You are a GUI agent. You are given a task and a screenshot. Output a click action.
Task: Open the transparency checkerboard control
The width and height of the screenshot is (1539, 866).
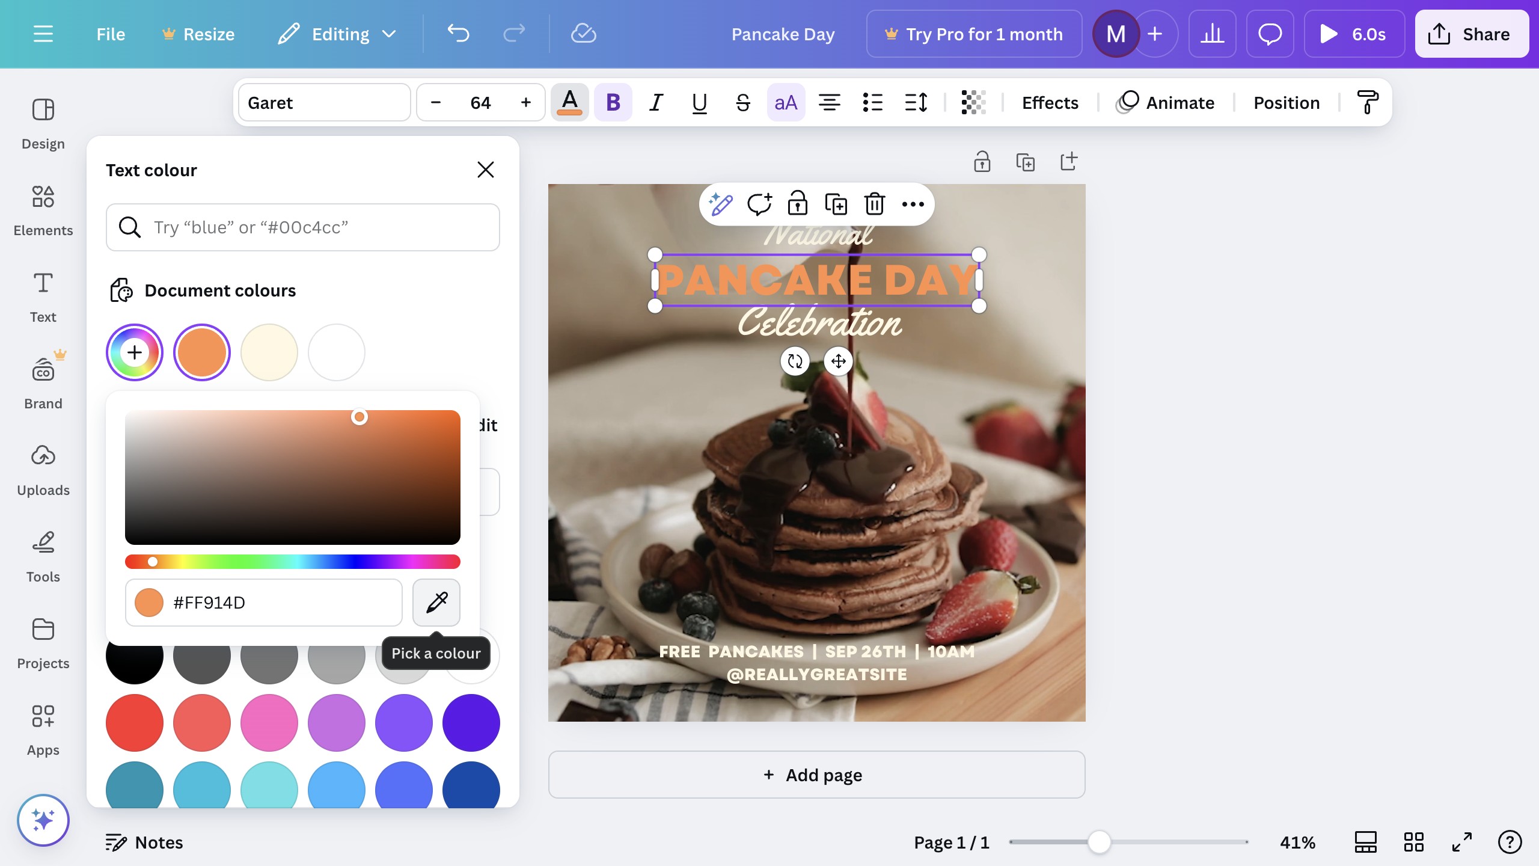pos(973,103)
